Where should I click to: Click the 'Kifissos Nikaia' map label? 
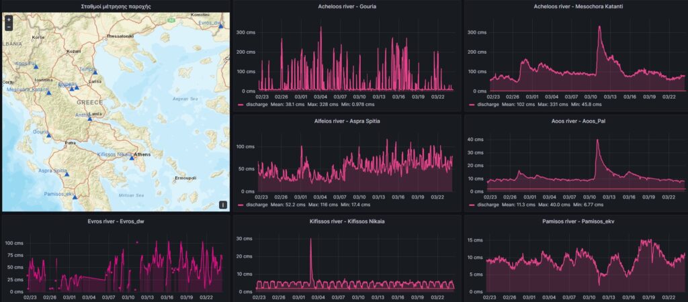point(114,154)
